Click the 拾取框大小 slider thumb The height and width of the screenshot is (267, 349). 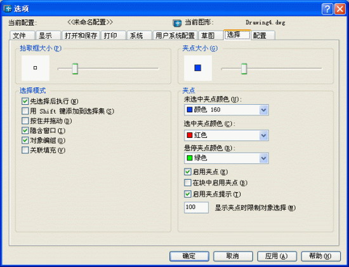[x=75, y=69]
